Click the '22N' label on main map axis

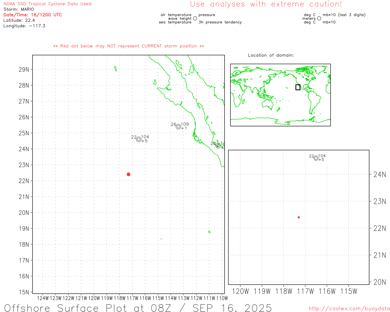24,181
